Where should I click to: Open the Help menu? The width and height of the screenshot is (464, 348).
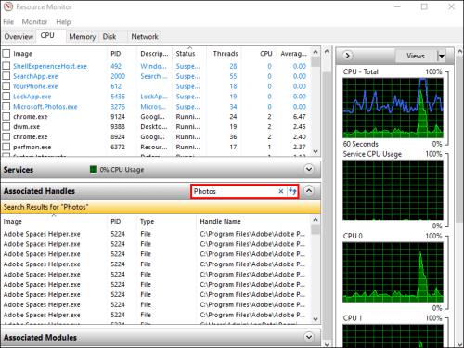coord(63,22)
